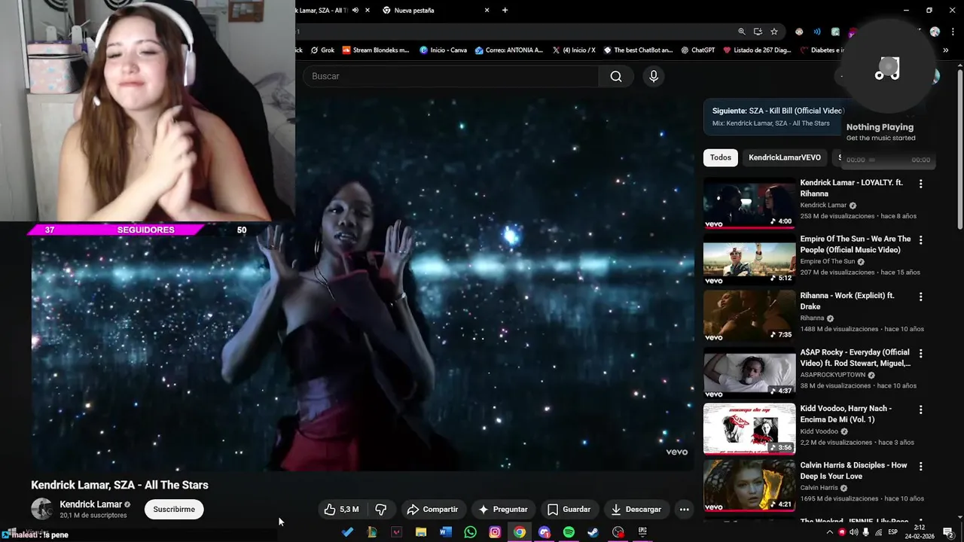Start voice search with microphone icon

(x=654, y=76)
